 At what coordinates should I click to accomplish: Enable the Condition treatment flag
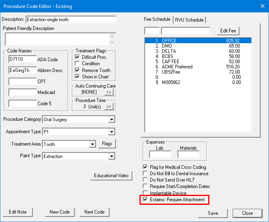pos(78,64)
